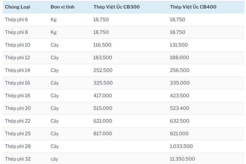Screen dimensions: 246x164
Task: Click the Đơn vị tính column header
Action: (62, 7)
